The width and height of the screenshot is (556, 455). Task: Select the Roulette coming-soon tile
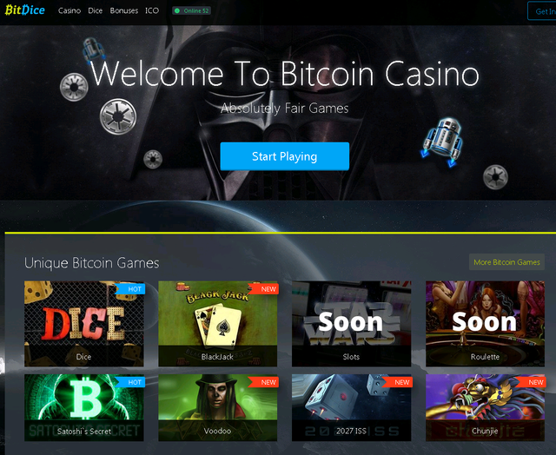point(485,324)
